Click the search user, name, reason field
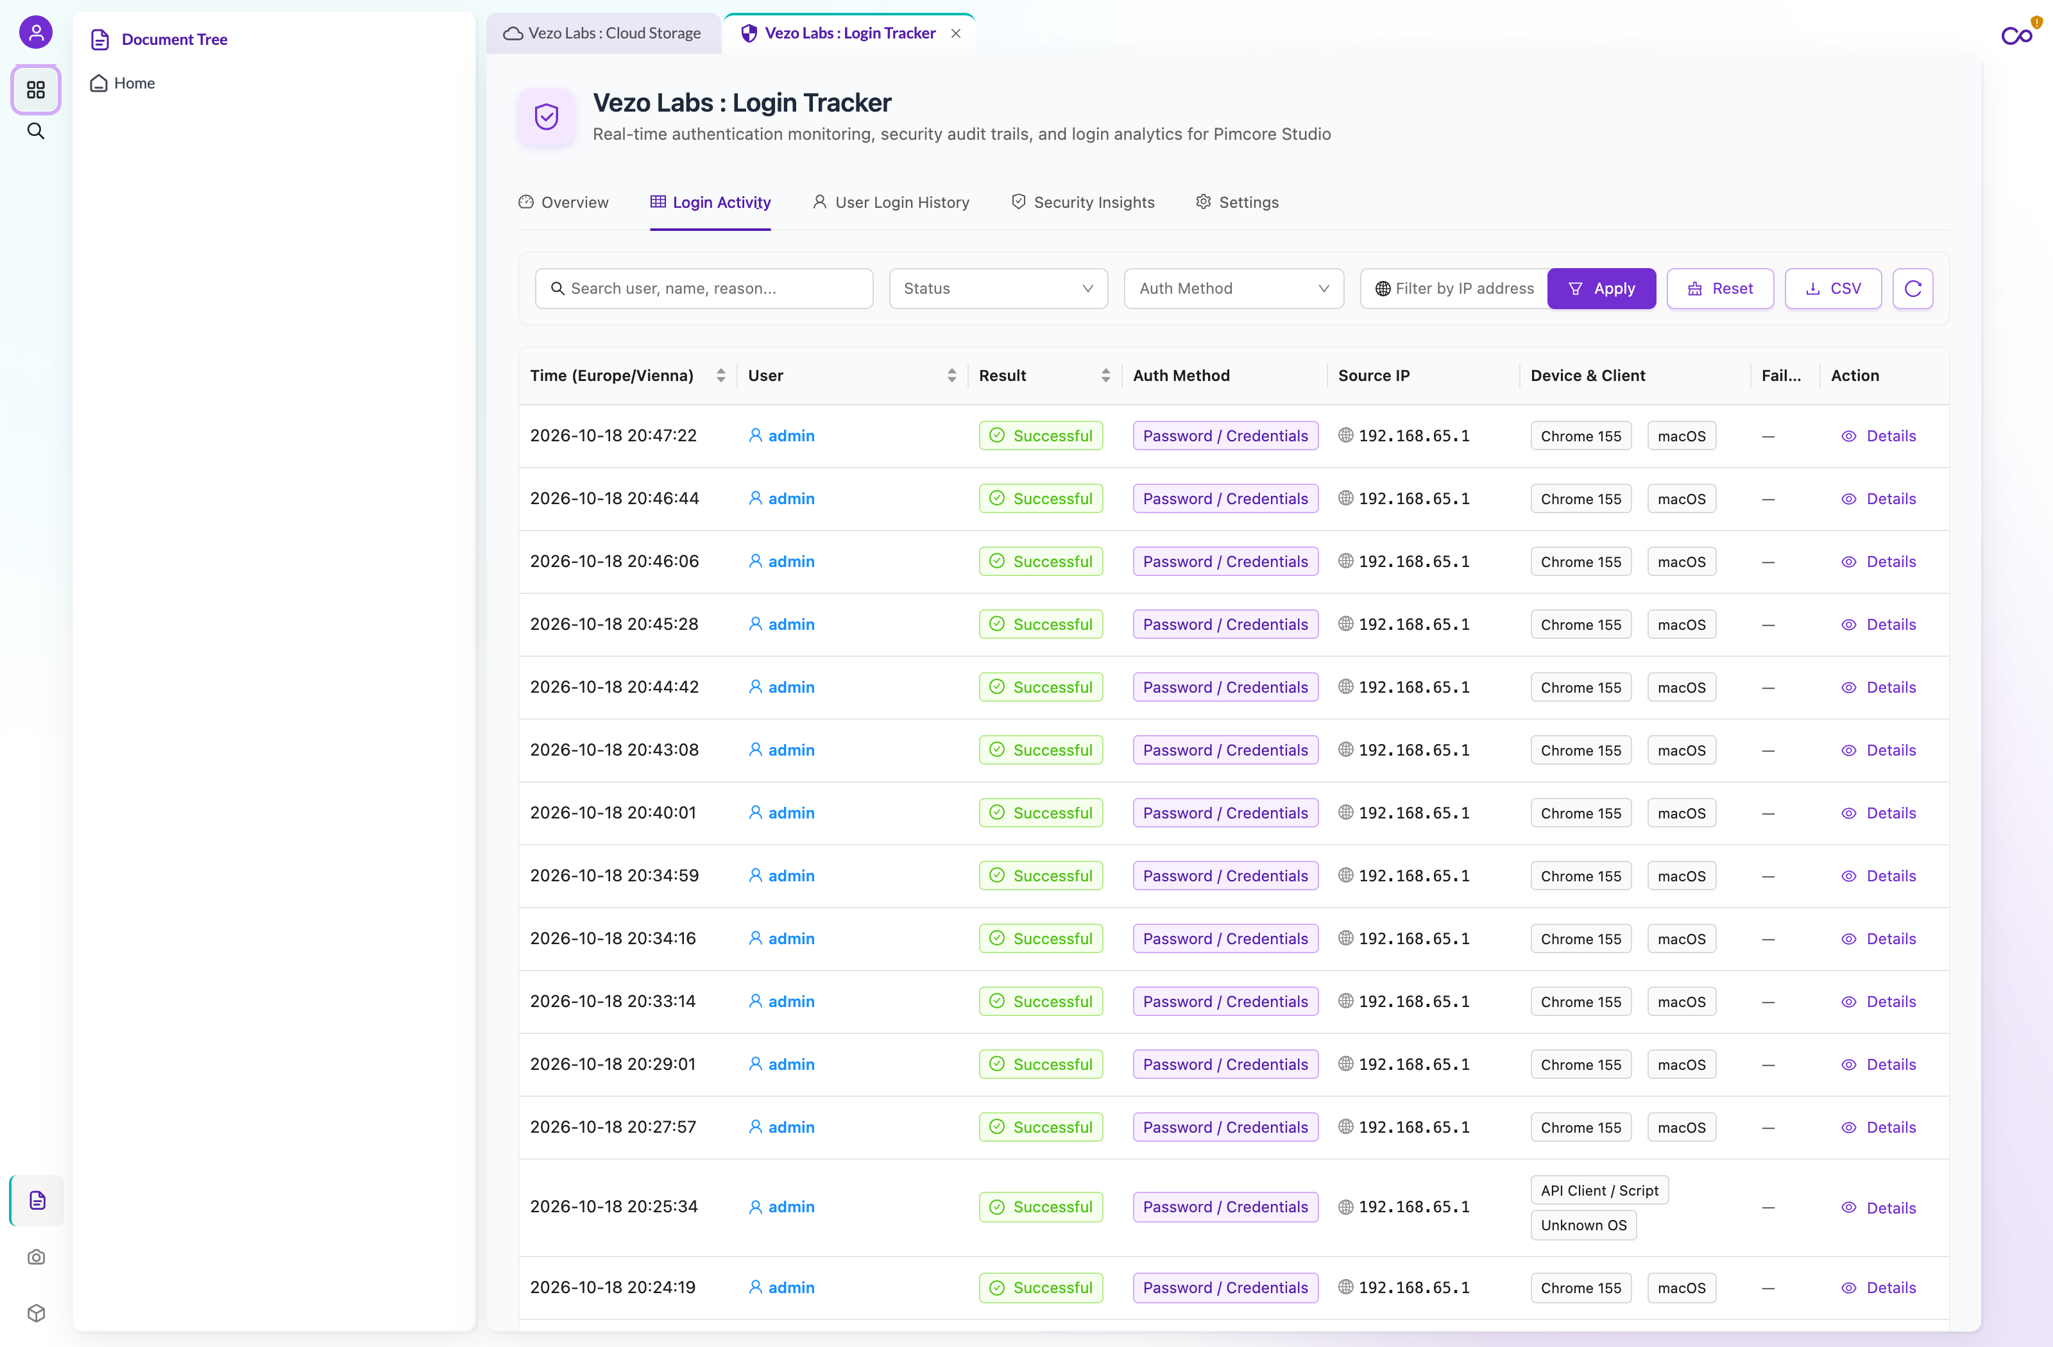Screen dimensions: 2053x1347 [x=704, y=288]
